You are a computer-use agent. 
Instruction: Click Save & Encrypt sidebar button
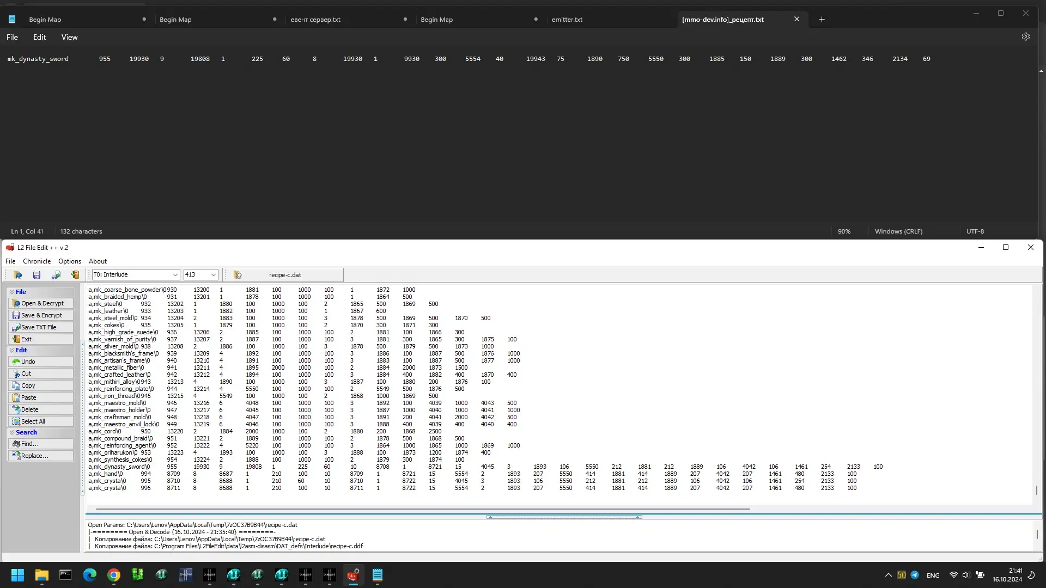pos(41,315)
